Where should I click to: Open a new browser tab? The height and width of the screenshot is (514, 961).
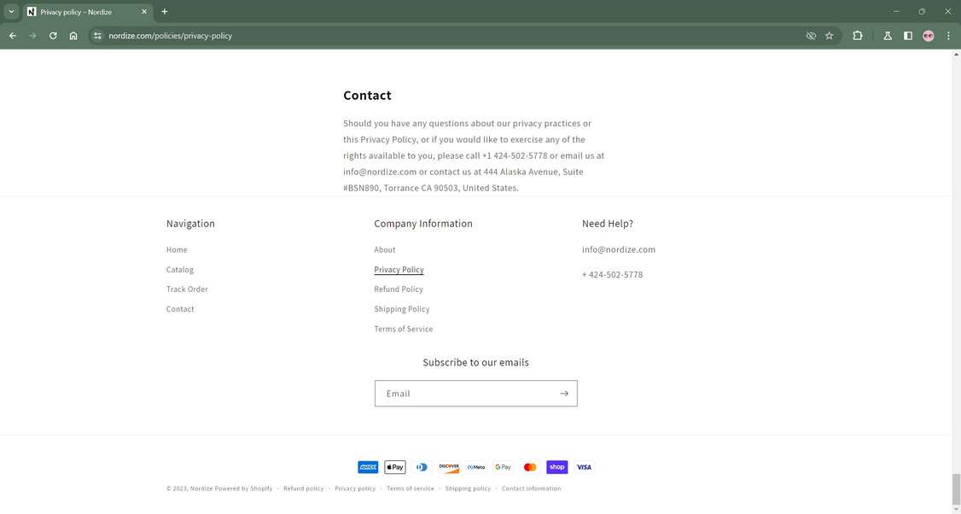(163, 11)
